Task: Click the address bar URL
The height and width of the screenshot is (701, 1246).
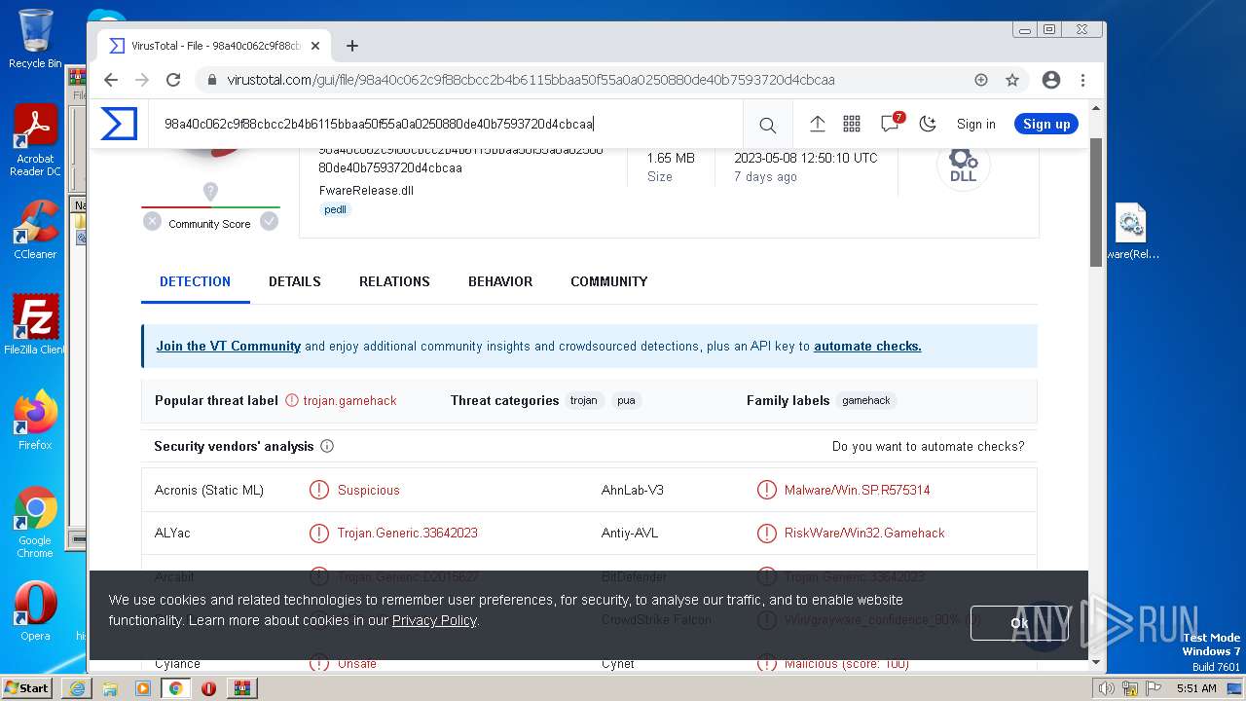Action: [x=531, y=80]
